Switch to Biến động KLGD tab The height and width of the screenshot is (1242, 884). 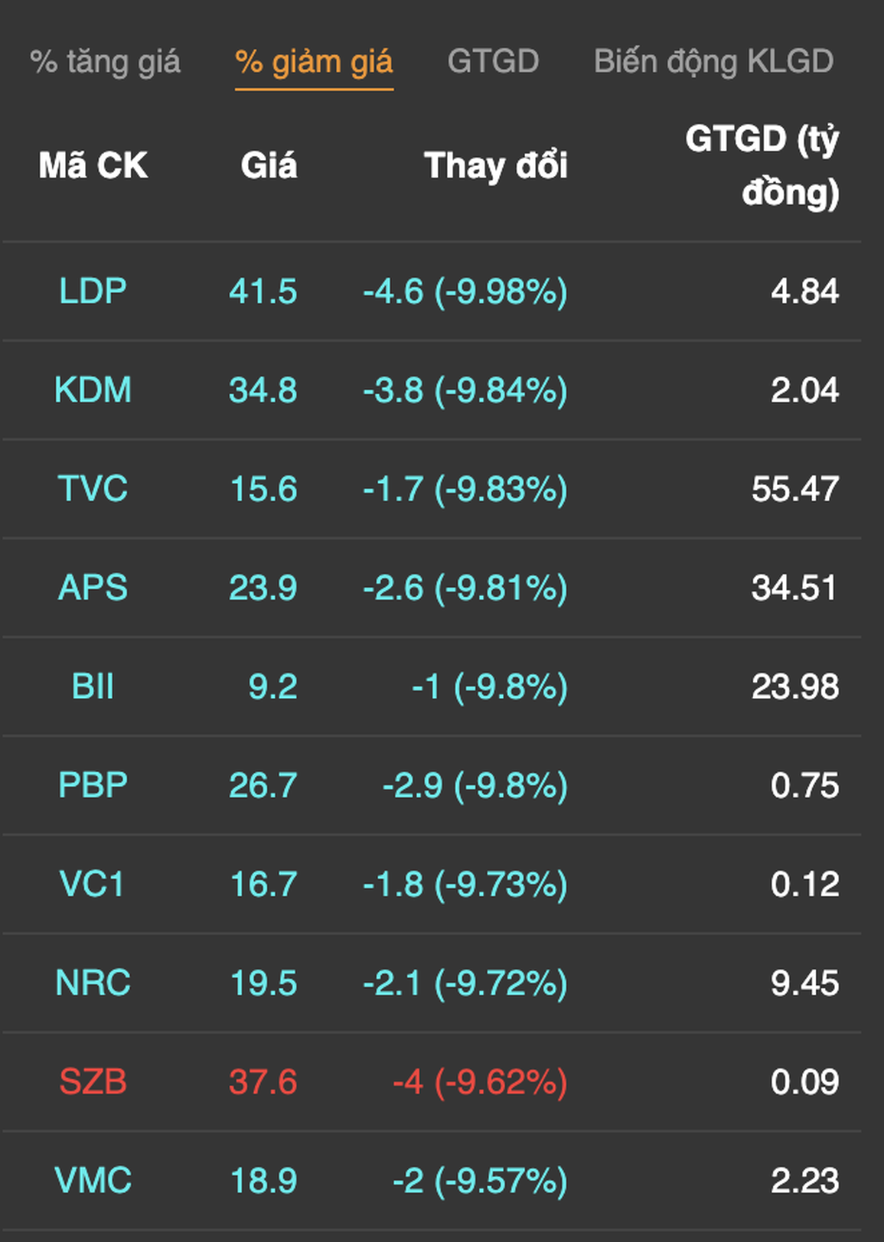point(713,62)
